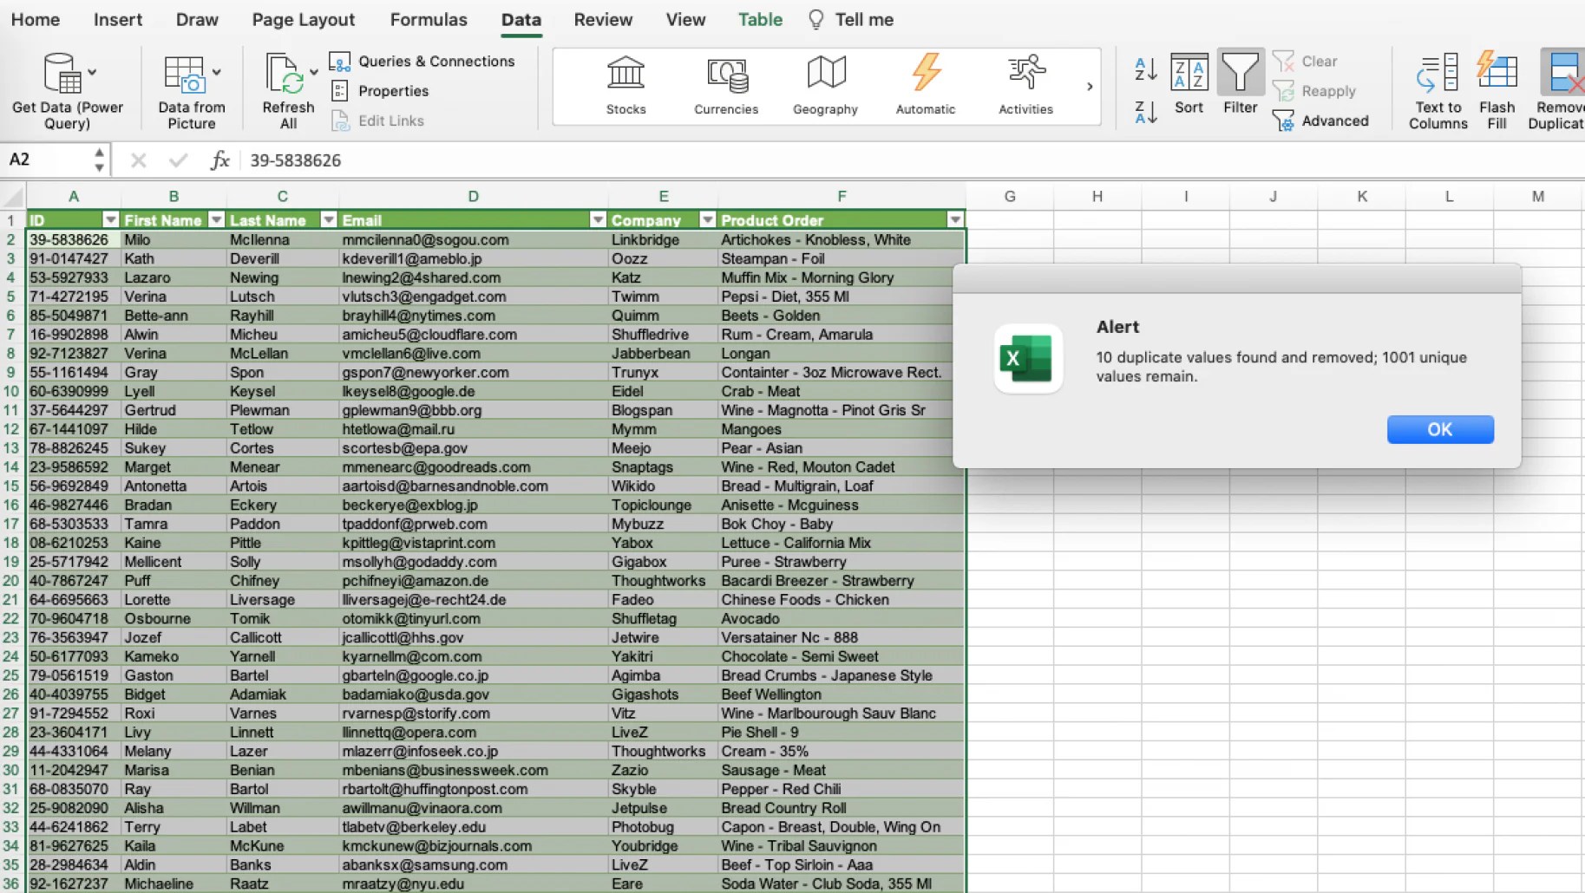Sort the data A to Z
The width and height of the screenshot is (1585, 893).
point(1144,69)
